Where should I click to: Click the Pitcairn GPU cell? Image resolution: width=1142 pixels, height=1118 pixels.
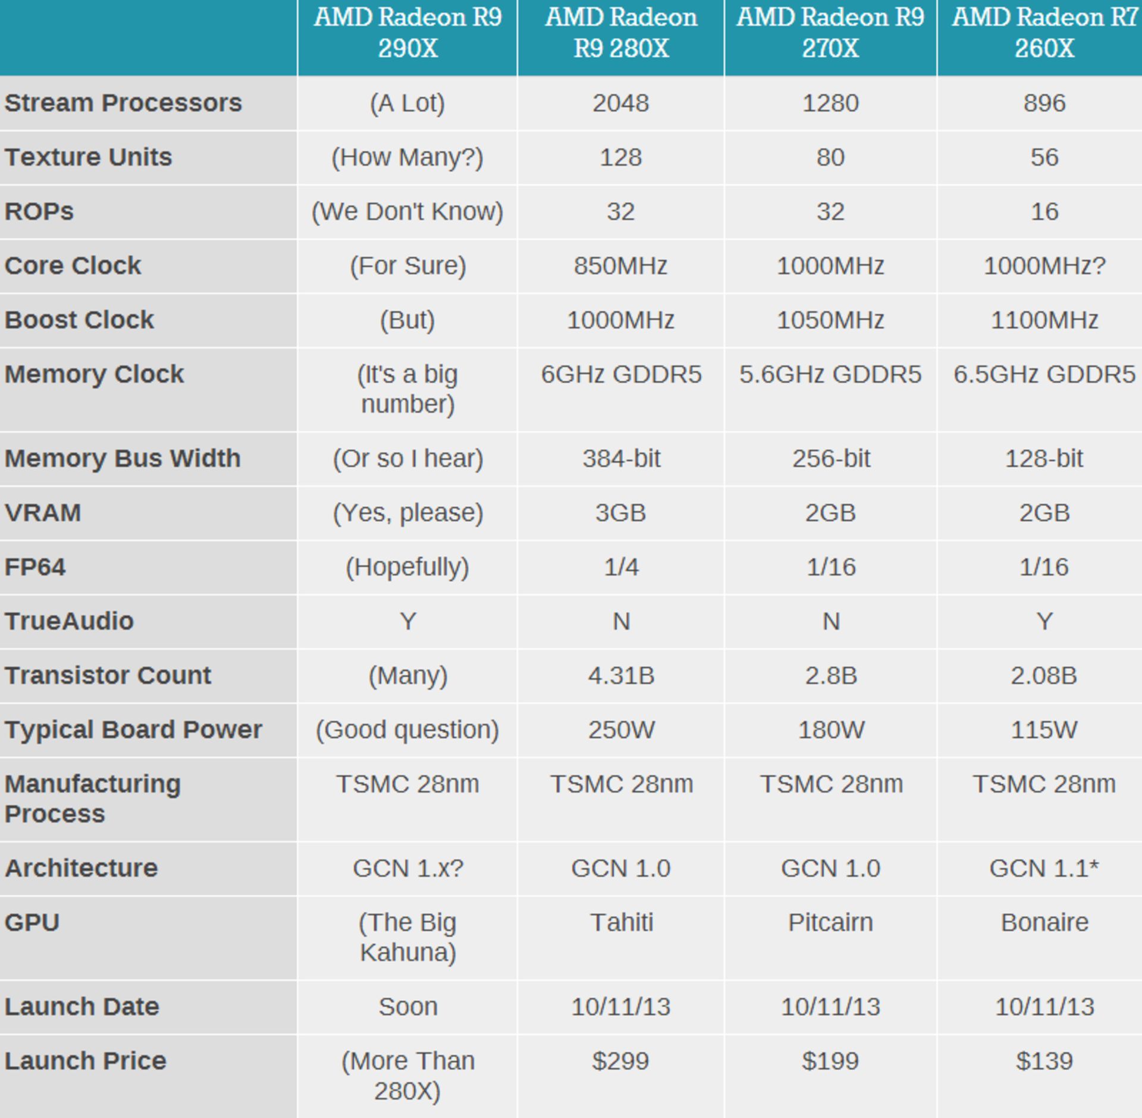pyautogui.click(x=830, y=922)
